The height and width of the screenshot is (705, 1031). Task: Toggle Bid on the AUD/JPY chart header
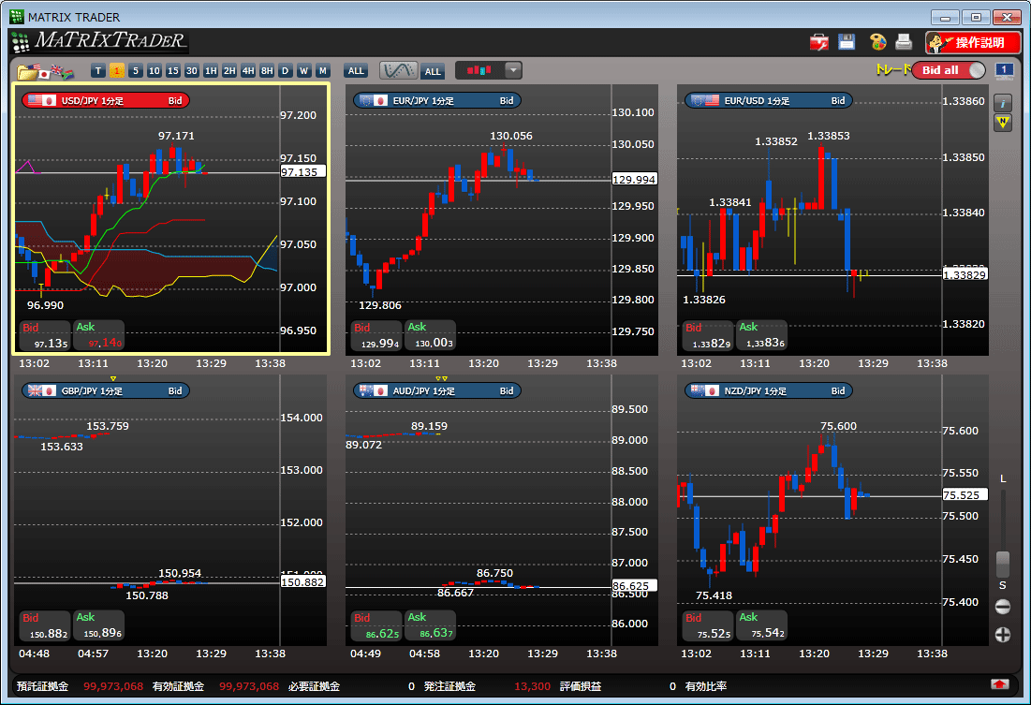[507, 390]
